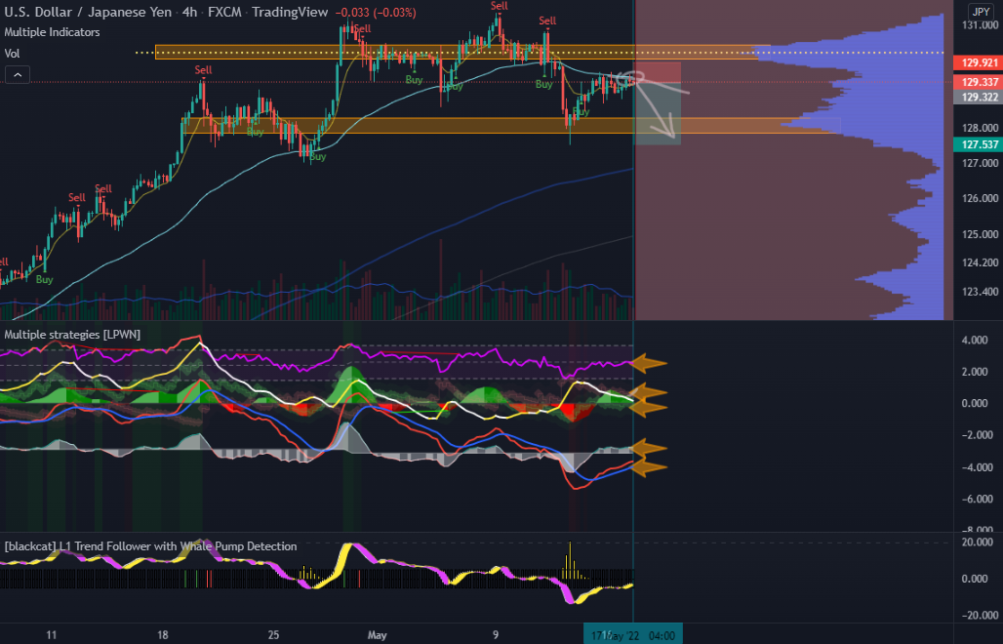The height and width of the screenshot is (644, 1003).
Task: Click the -0.033 (-0.03%) change value
Action: [x=375, y=12]
